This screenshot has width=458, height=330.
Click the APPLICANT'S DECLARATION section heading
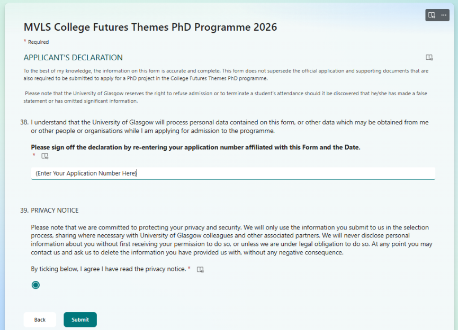(x=73, y=58)
